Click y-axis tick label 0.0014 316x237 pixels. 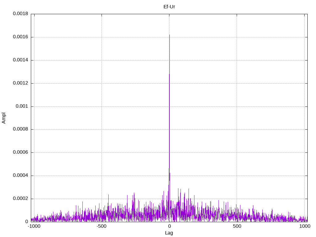point(21,60)
